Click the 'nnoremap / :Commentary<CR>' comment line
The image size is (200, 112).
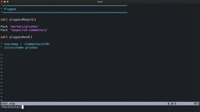[25, 44]
